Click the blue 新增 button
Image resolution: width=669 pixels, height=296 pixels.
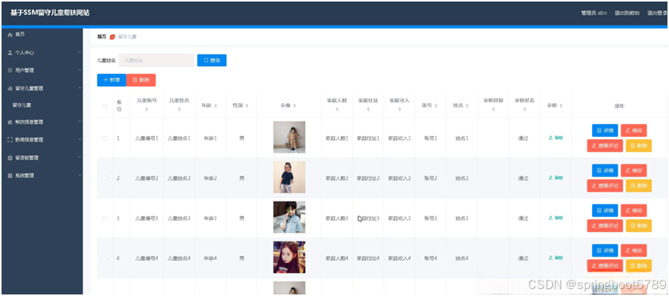point(112,80)
